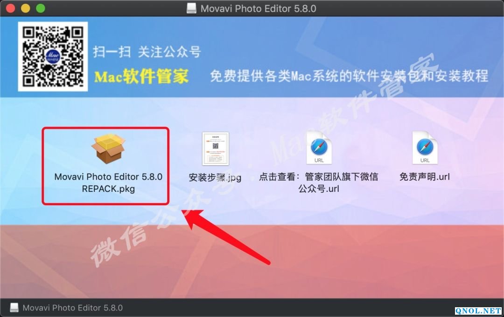The image size is (504, 317).
Task: Select Movavi Photo Editor 5.8.0 in path bar
Action: coord(73,308)
